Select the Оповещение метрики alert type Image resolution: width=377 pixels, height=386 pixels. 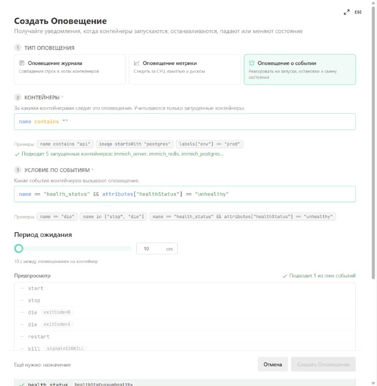(x=185, y=69)
